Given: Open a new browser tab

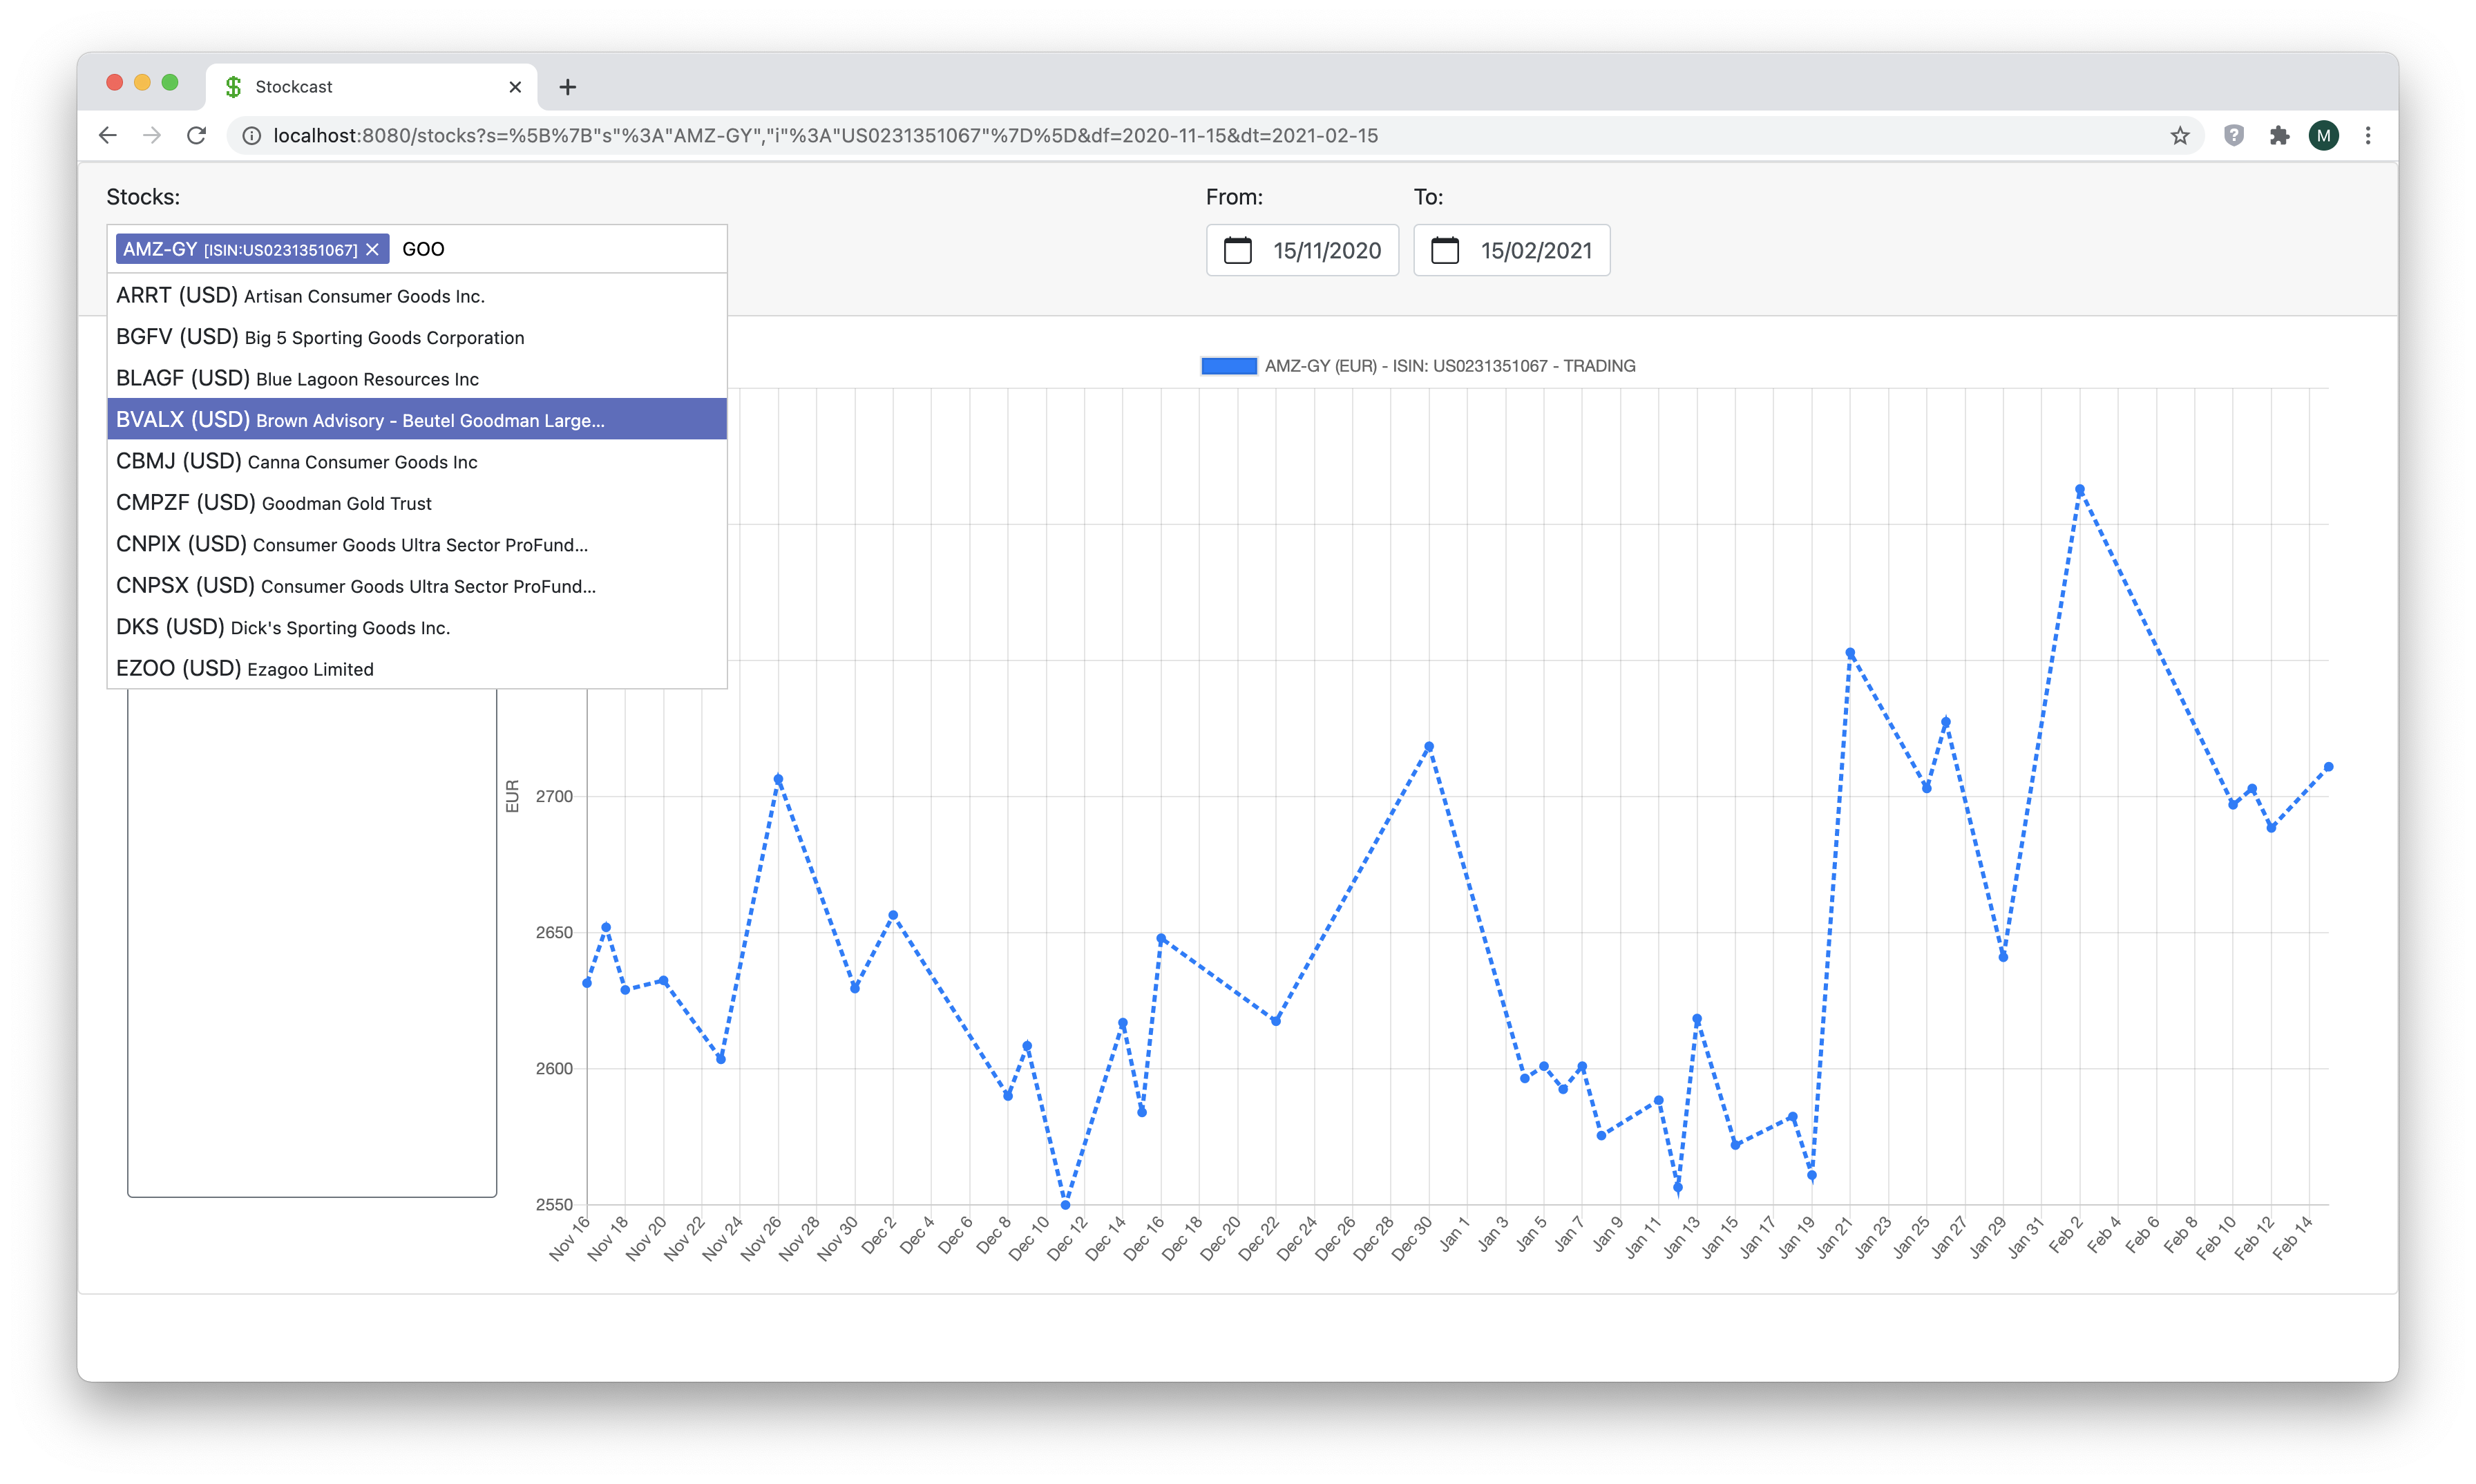Looking at the screenshot, I should (x=567, y=87).
